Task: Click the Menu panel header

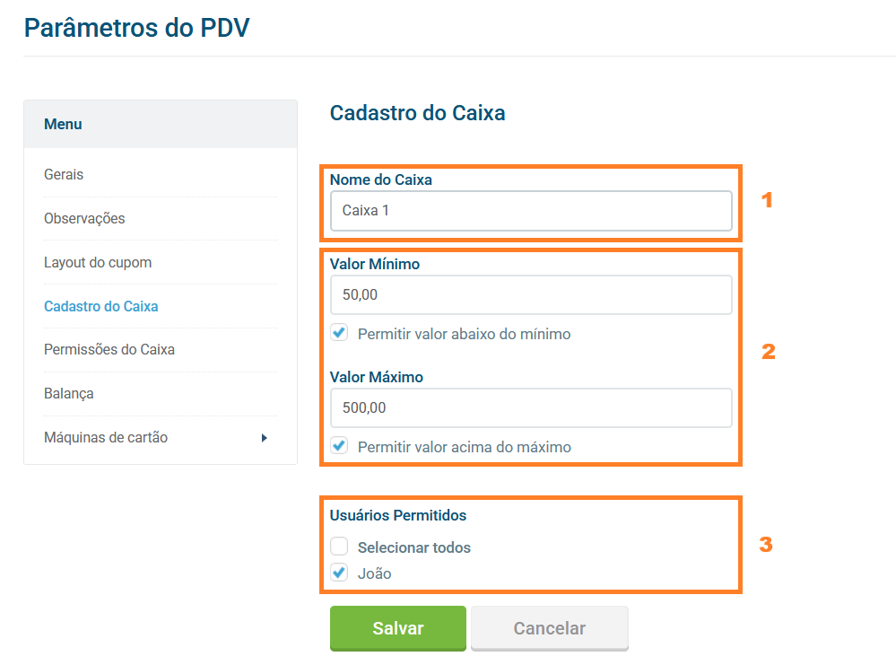Action: pyautogui.click(x=63, y=124)
